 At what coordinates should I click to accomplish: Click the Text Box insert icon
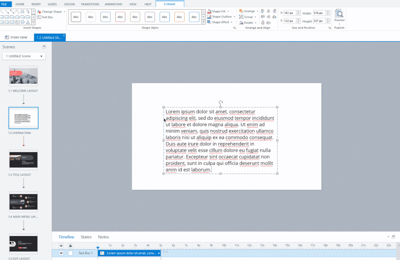[x=39, y=17]
